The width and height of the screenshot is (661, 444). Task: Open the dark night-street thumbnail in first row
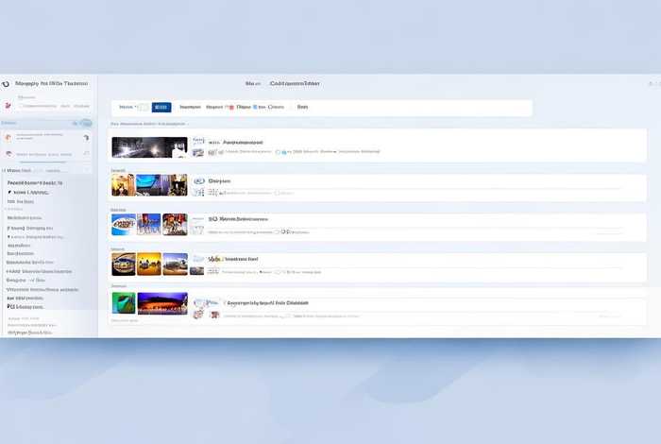click(x=149, y=147)
